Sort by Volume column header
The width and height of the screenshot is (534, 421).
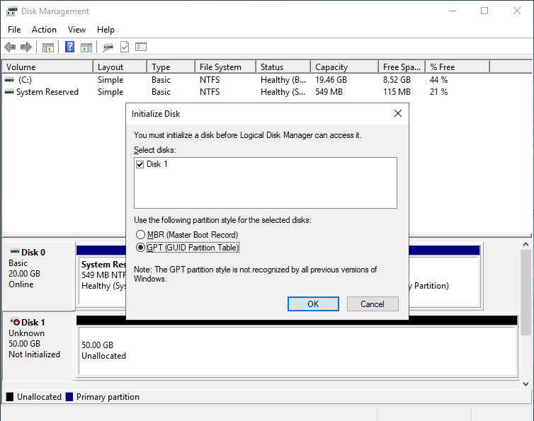coord(47,67)
